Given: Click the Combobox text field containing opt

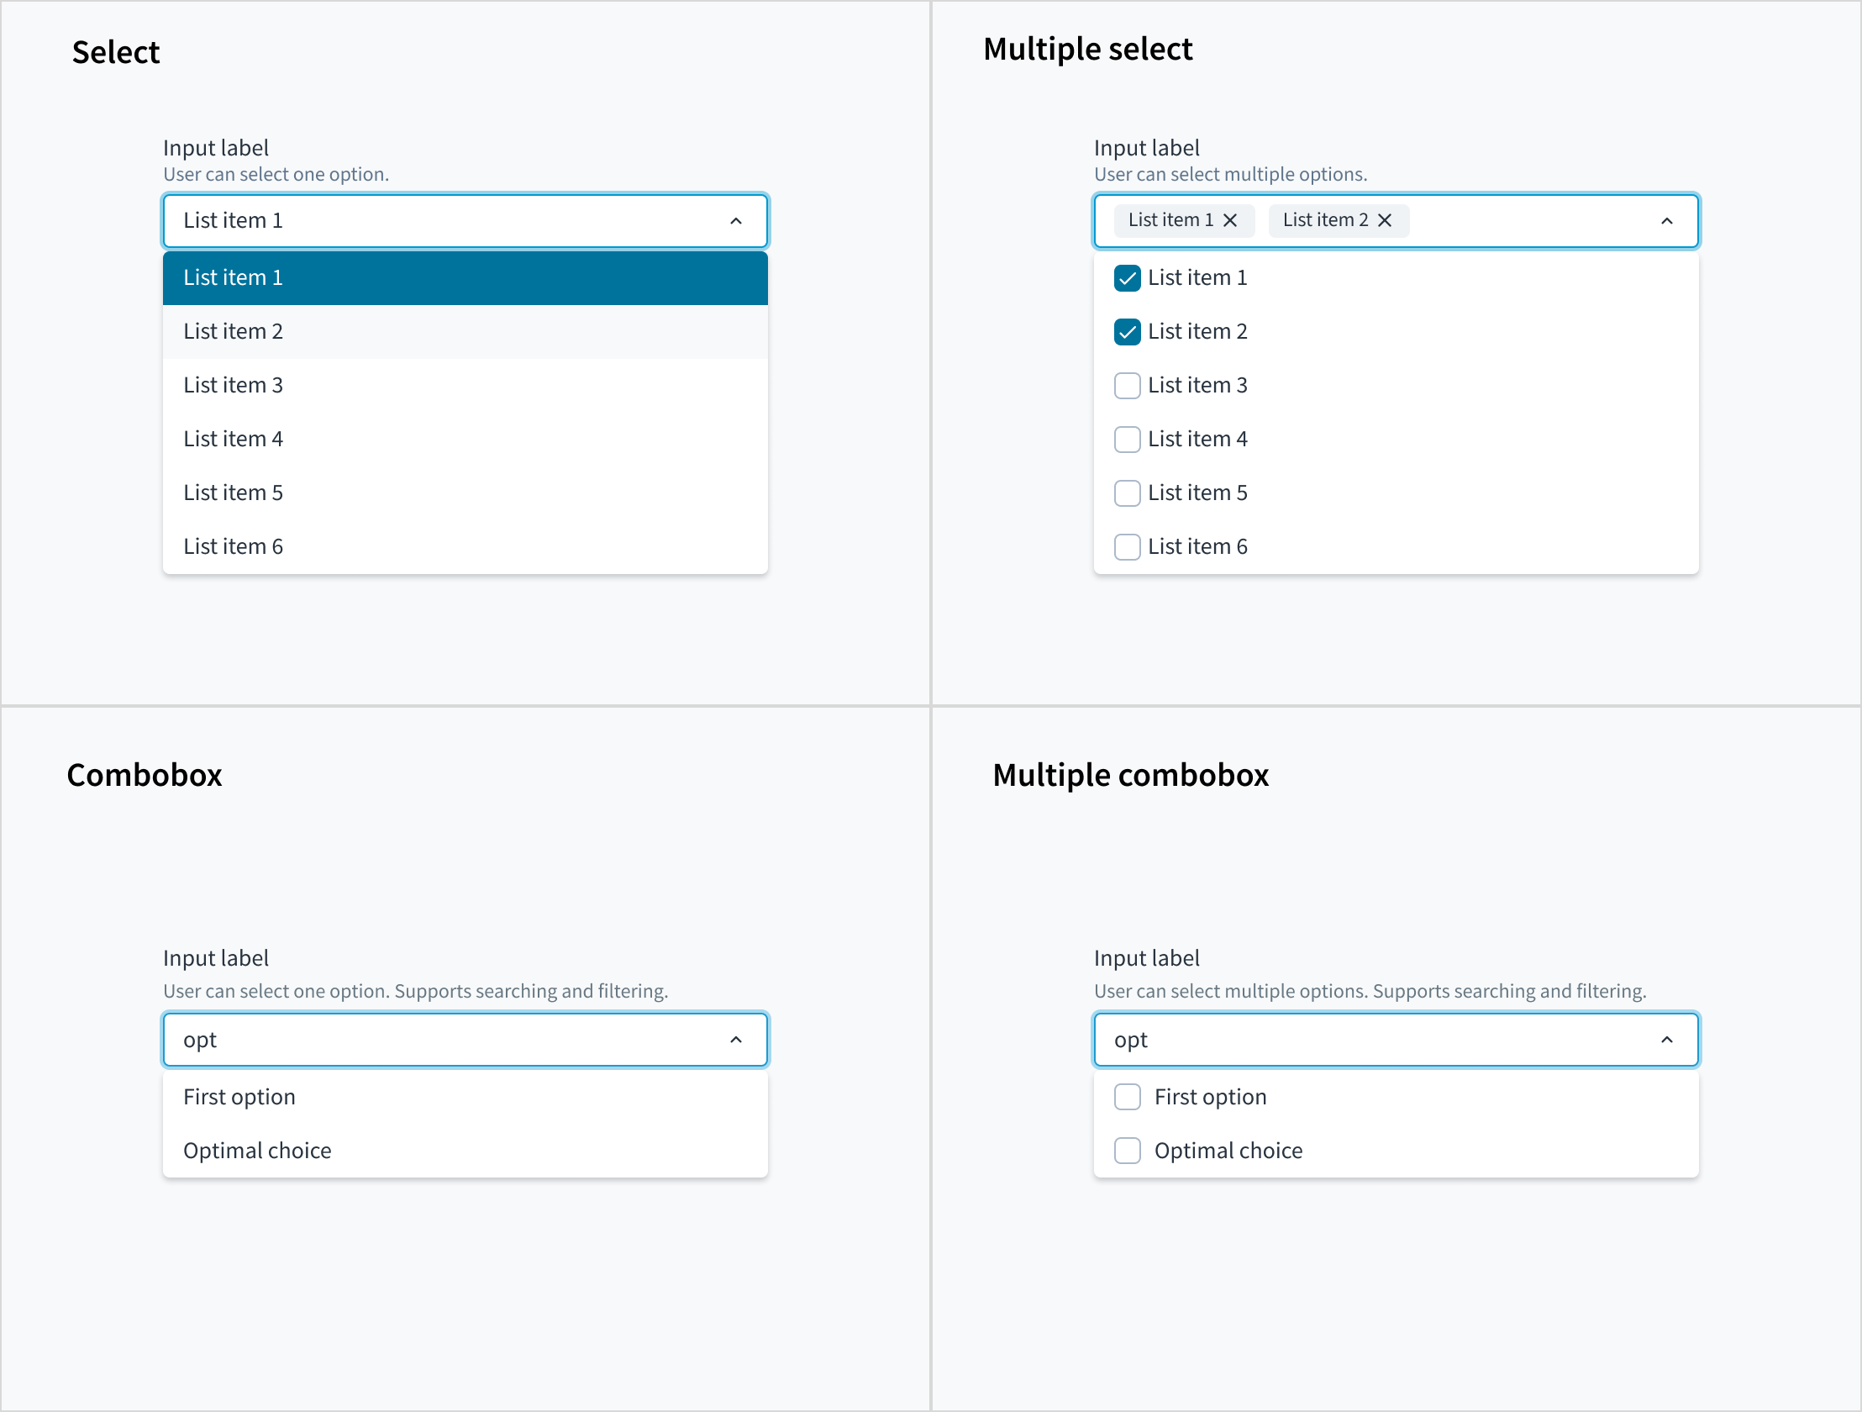Looking at the screenshot, I should click(438, 1040).
